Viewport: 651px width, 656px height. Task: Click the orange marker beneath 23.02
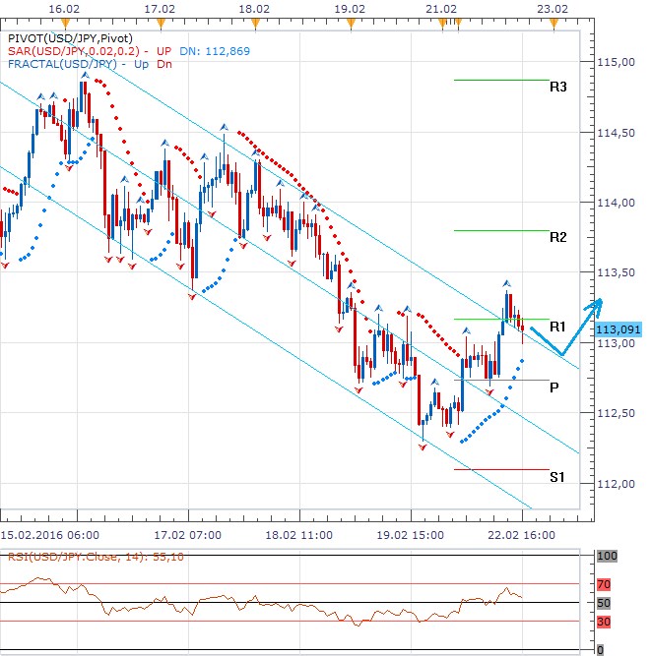coord(553,24)
